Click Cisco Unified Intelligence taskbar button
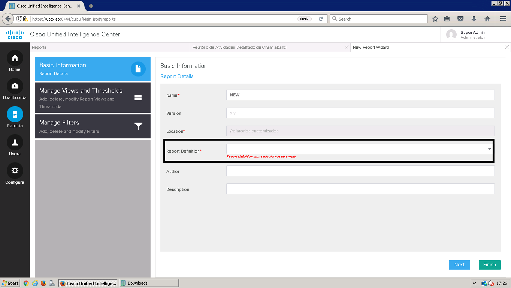 coord(88,283)
